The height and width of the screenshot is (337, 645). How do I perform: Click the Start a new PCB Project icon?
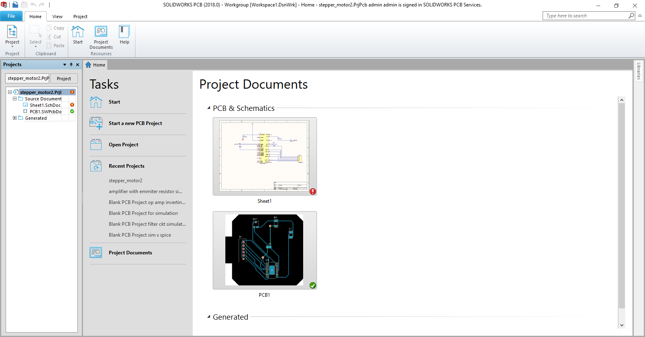click(96, 123)
